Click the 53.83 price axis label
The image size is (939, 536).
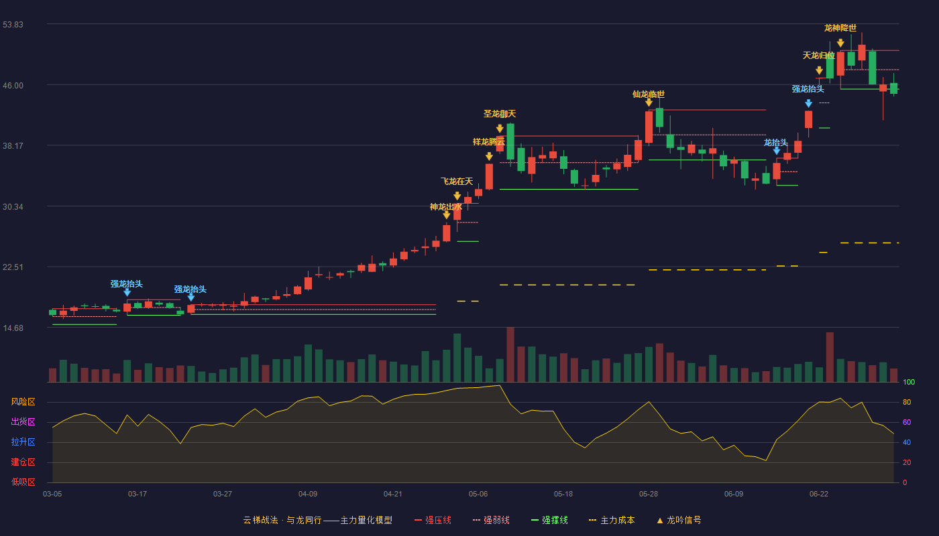coord(13,25)
